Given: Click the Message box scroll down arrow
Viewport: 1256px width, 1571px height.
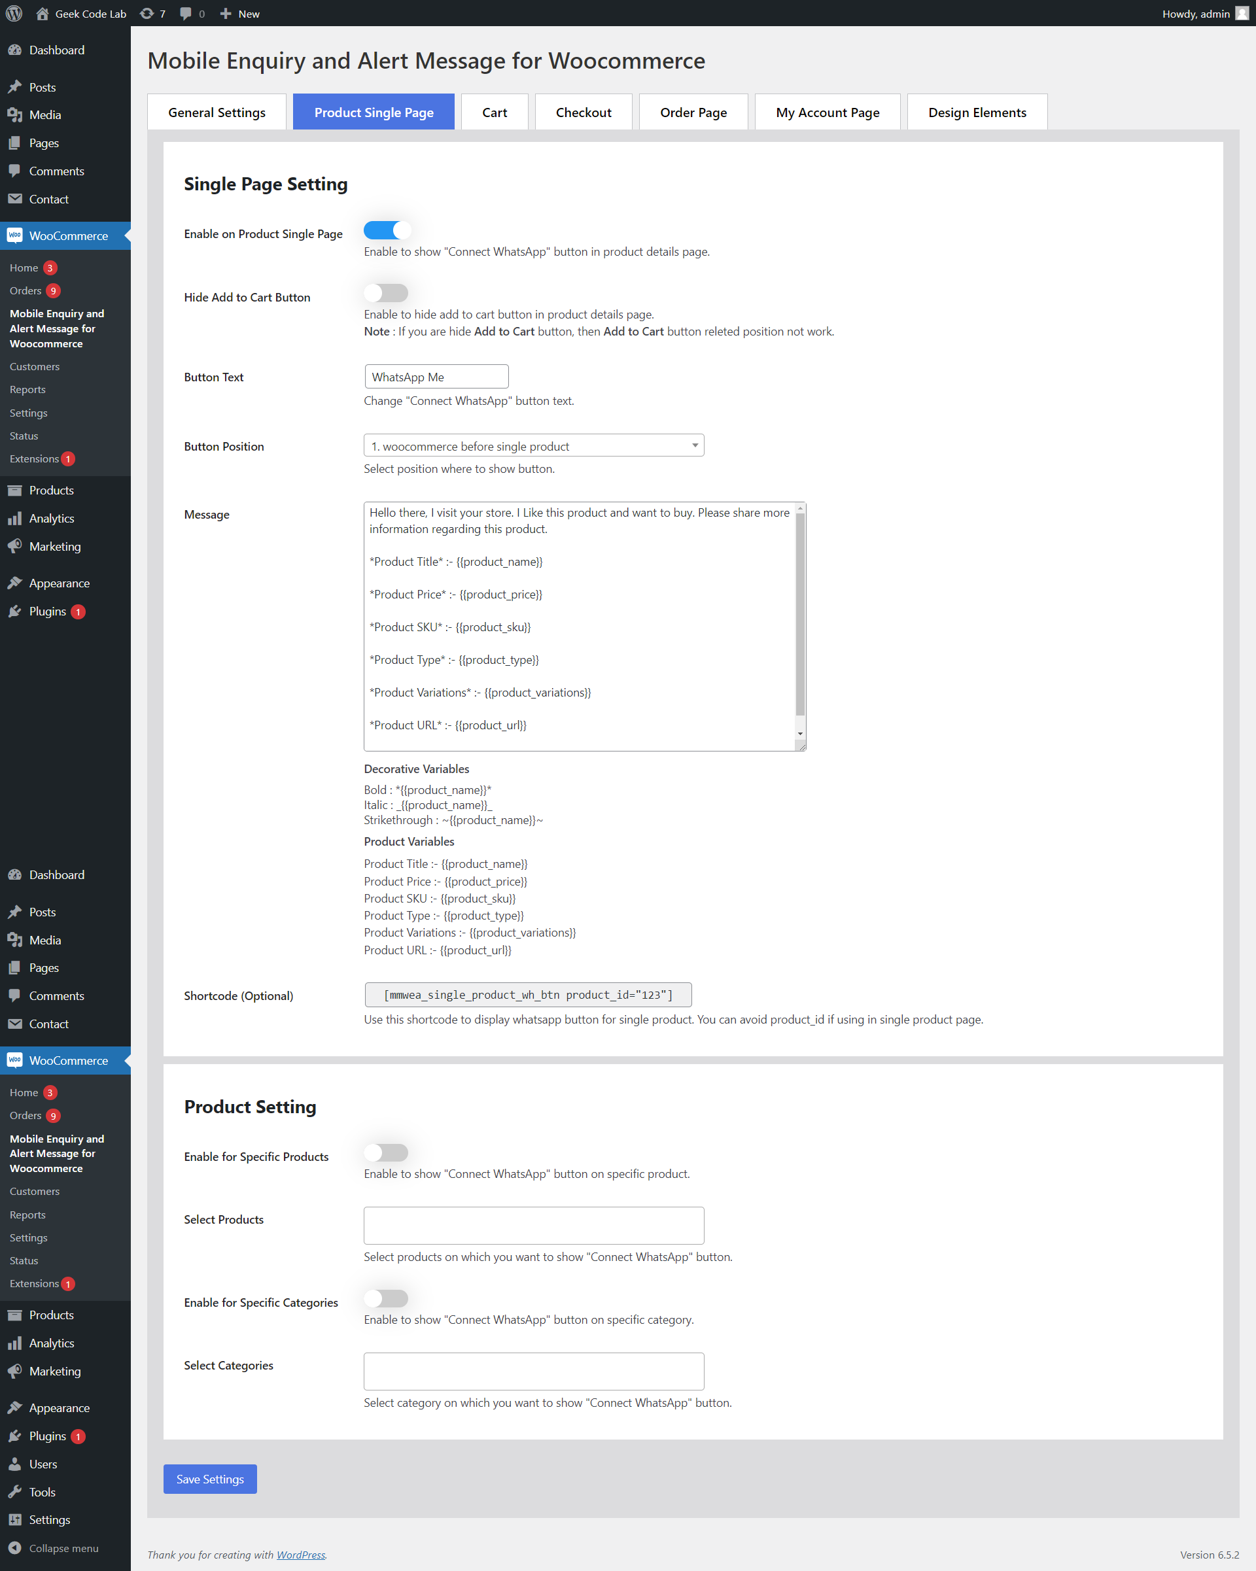Looking at the screenshot, I should pos(799,734).
